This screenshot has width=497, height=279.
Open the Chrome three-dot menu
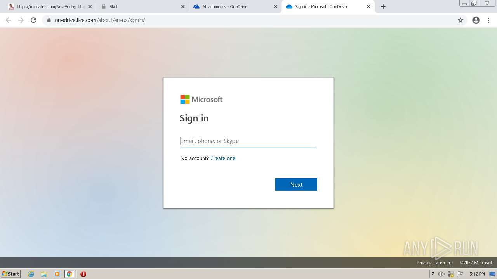coord(488,20)
